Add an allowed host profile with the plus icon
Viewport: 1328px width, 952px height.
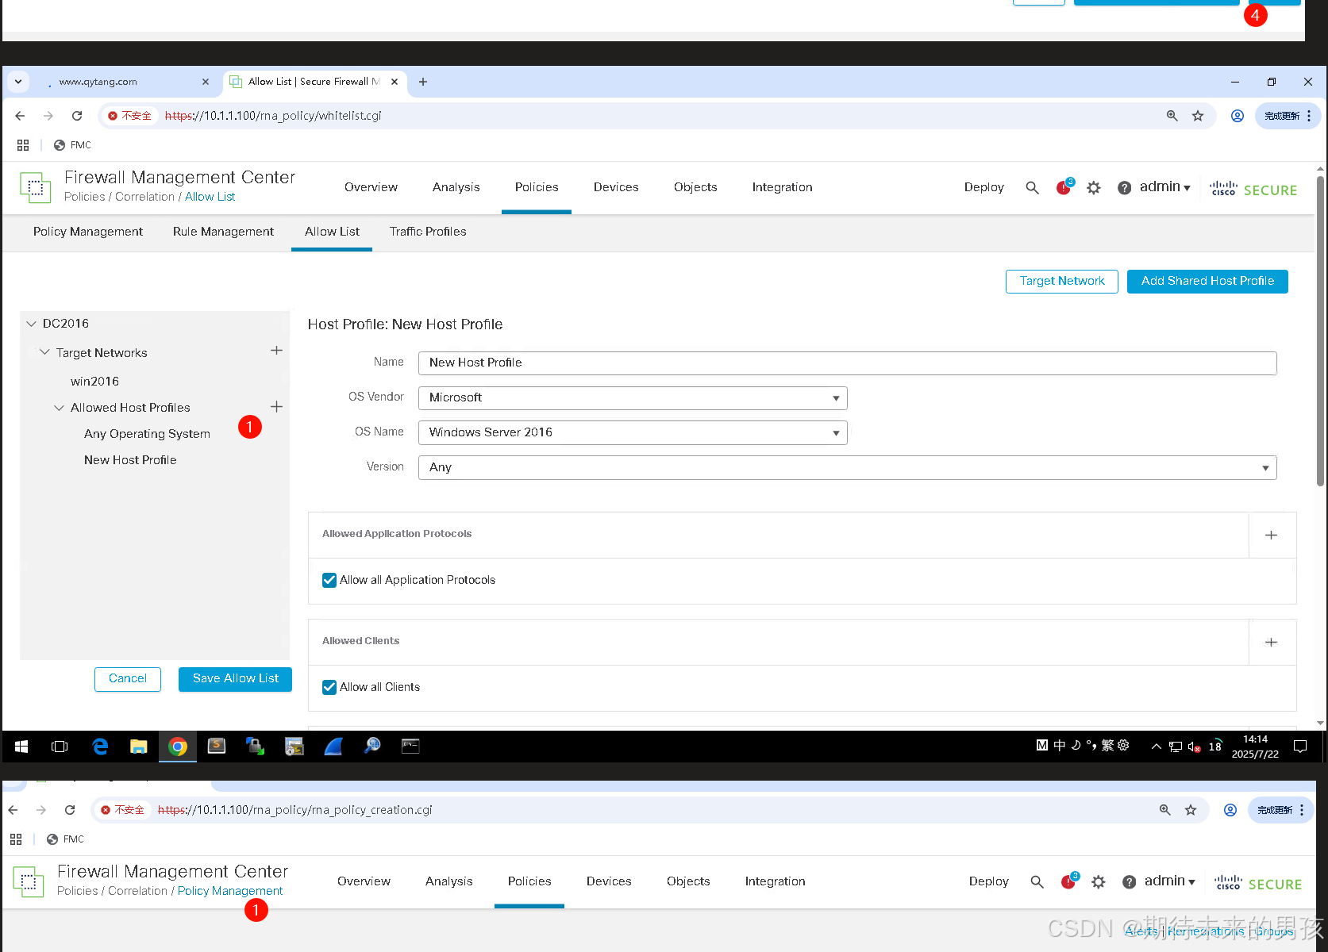coord(276,407)
